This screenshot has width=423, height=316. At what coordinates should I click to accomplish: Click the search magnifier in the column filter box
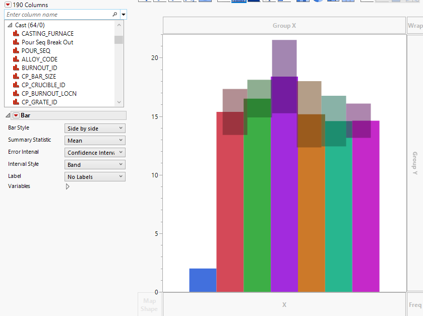(114, 15)
